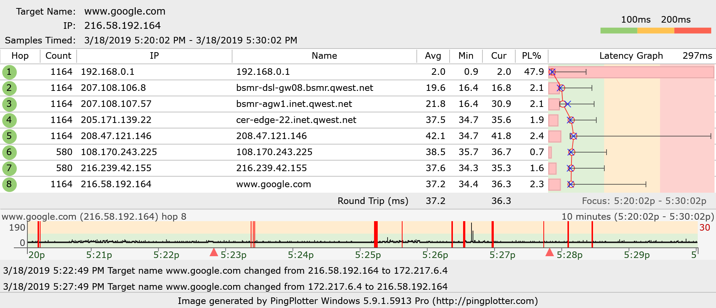Sort by the Name column header

[324, 56]
